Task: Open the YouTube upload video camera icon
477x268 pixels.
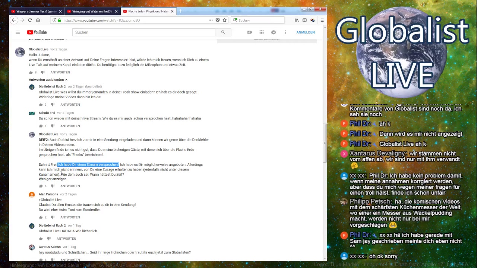Action: pyautogui.click(x=250, y=32)
